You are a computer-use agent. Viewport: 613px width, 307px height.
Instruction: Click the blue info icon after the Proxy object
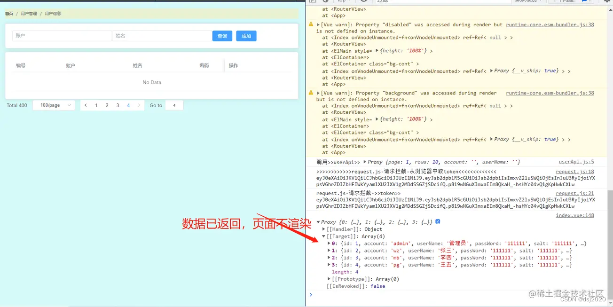point(438,221)
